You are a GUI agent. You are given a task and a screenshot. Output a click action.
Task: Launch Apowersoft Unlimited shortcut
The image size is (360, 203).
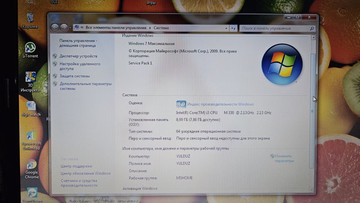pyautogui.click(x=31, y=140)
